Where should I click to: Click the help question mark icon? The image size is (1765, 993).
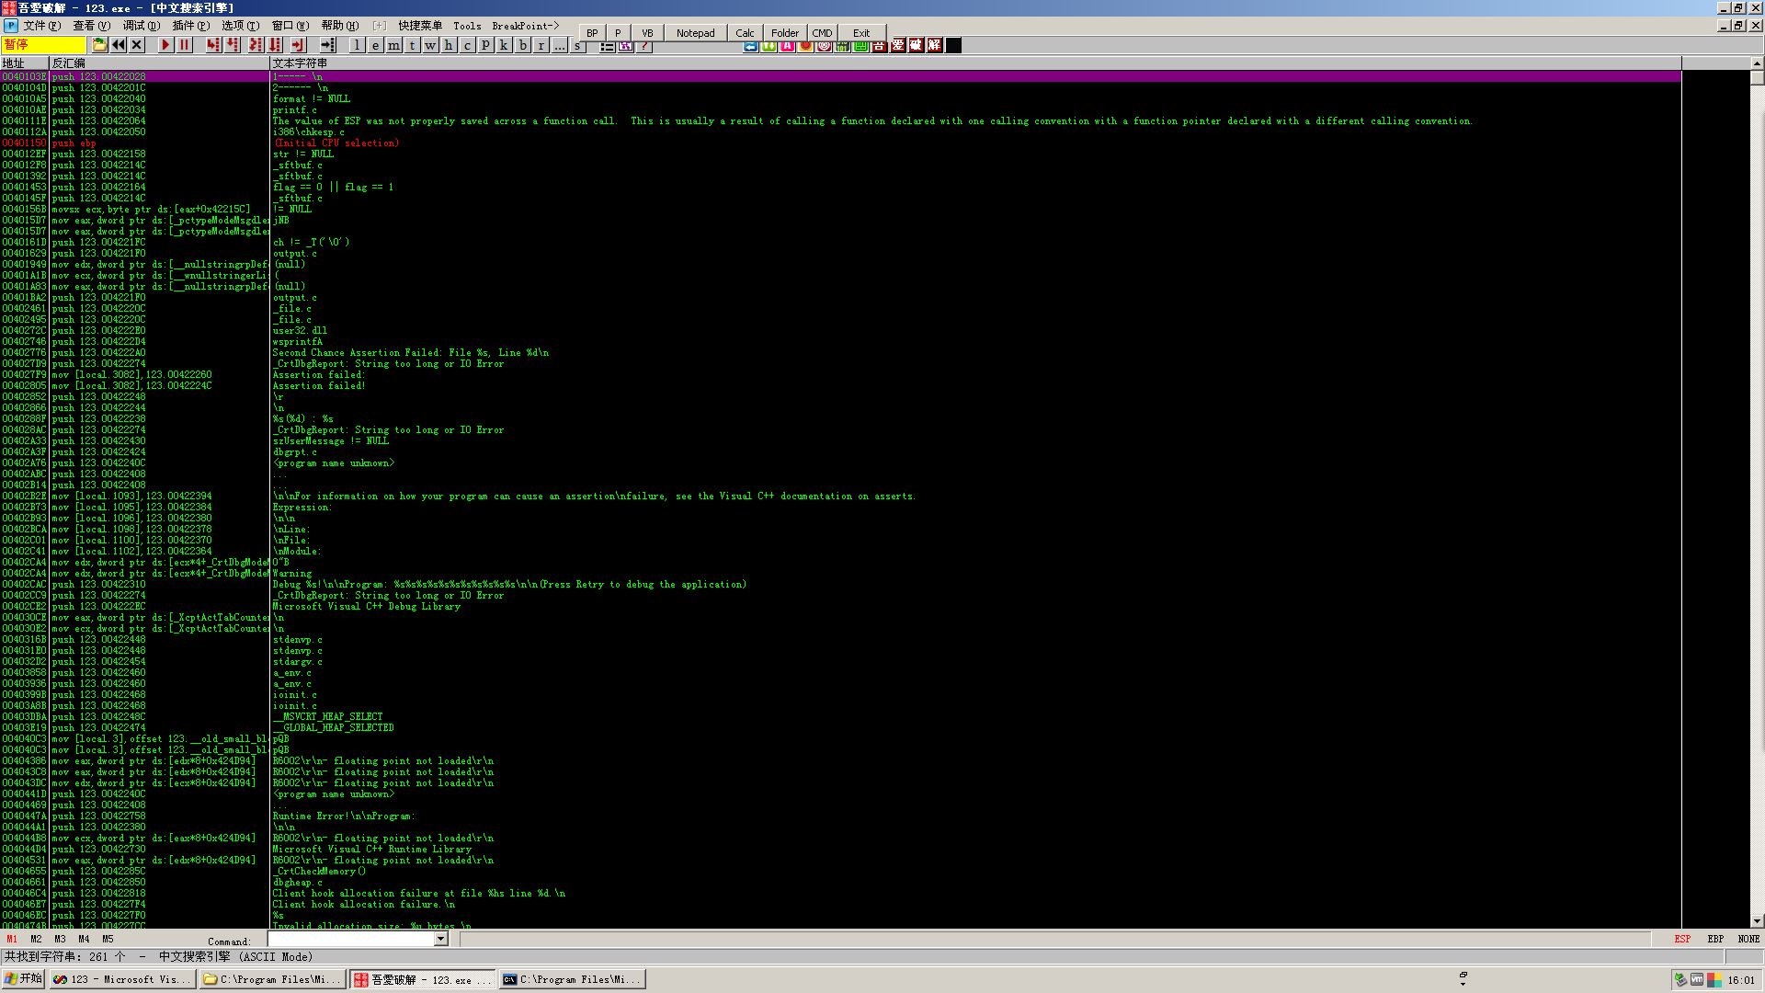(644, 45)
